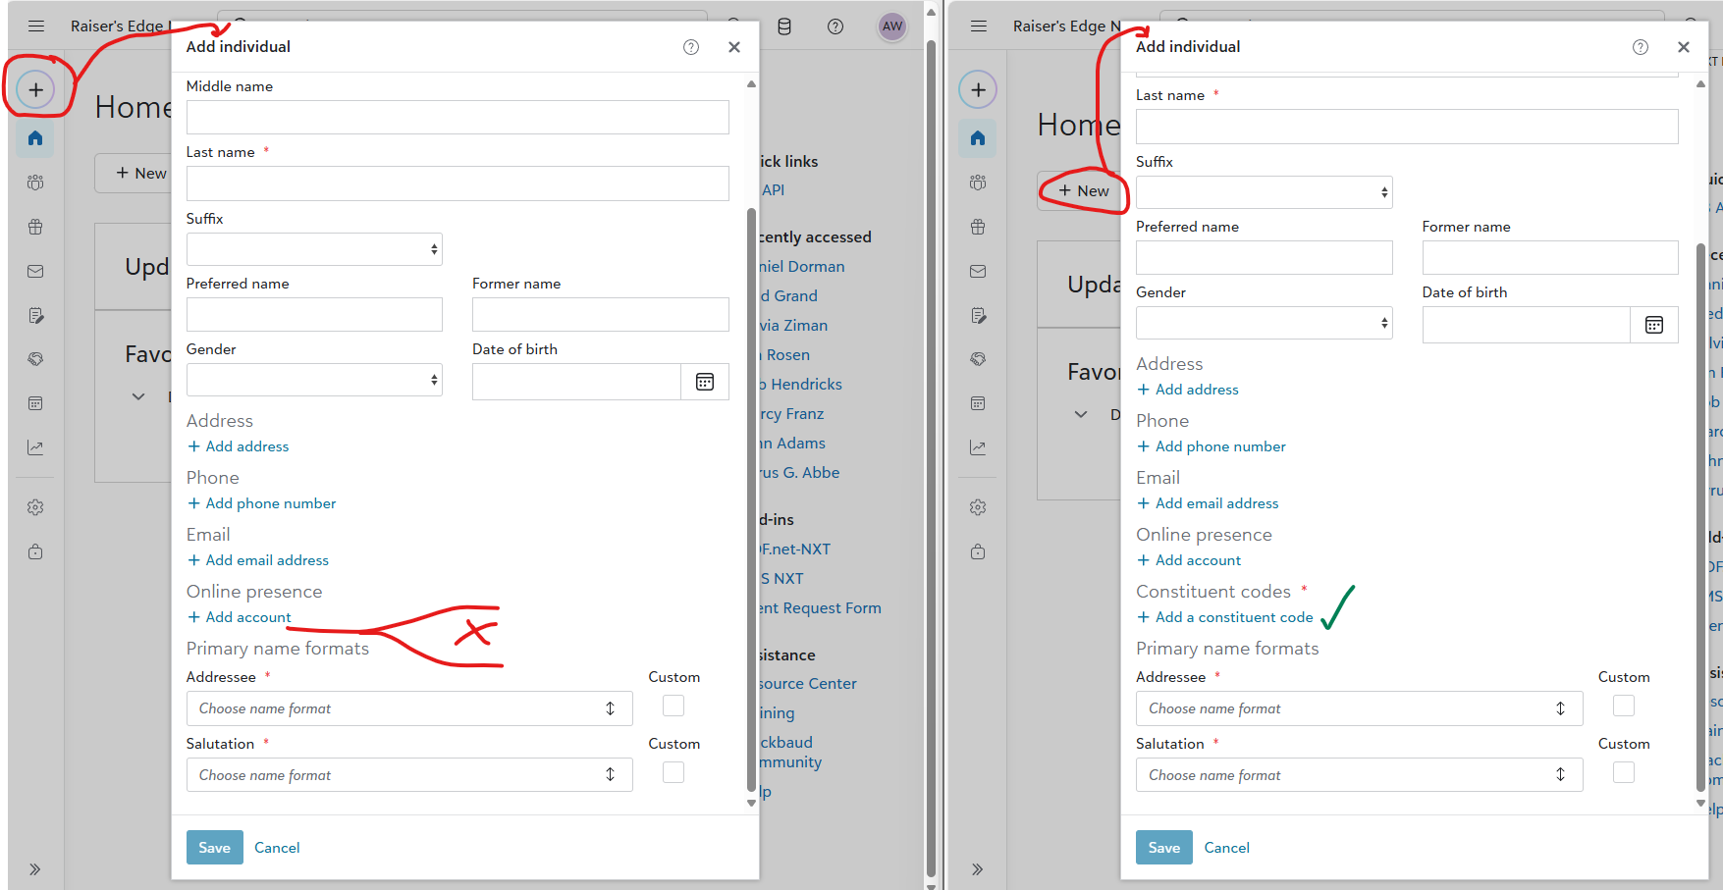Click Add phone number in right dialog
The image size is (1723, 890).
coord(1211,446)
